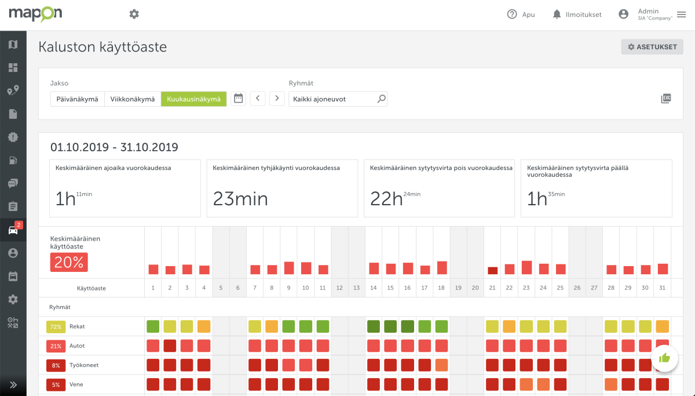Image resolution: width=695 pixels, height=396 pixels.
Task: Switch to Päivänäkymä view
Action: click(x=77, y=99)
